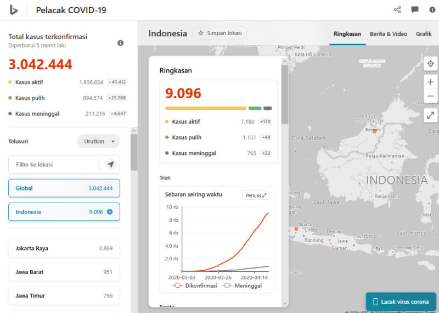The image size is (439, 313).
Task: Center map using my location target icon
Action: (431, 64)
